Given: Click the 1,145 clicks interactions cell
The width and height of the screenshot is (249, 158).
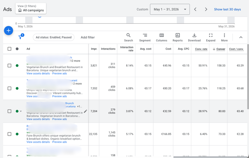Looking at the screenshot, I should click(112, 134).
